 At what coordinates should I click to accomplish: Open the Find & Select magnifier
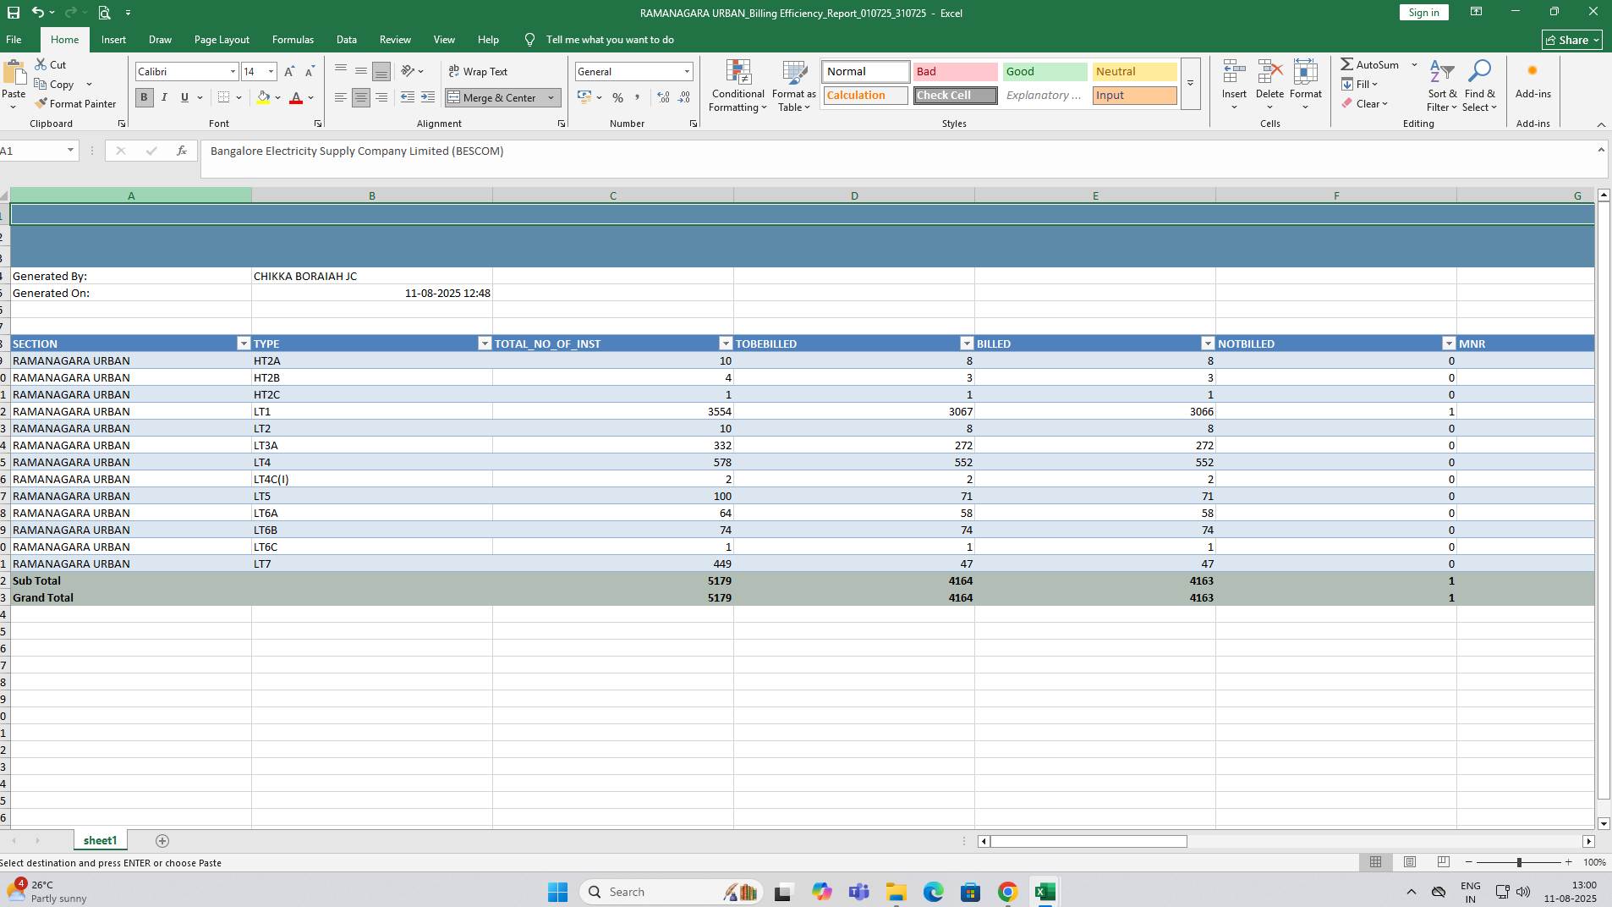(1479, 73)
